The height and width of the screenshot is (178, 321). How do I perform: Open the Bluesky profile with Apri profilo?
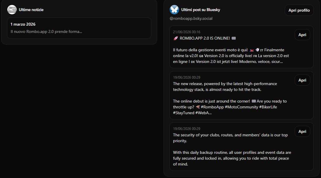click(x=299, y=10)
